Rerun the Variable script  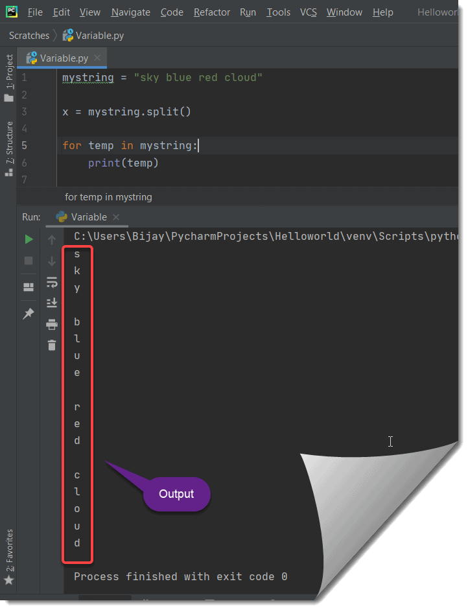pyautogui.click(x=29, y=239)
